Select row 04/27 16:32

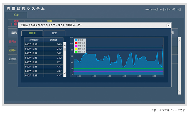(44, 62)
